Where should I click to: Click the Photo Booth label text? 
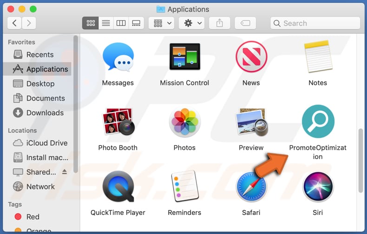pyautogui.click(x=118, y=148)
